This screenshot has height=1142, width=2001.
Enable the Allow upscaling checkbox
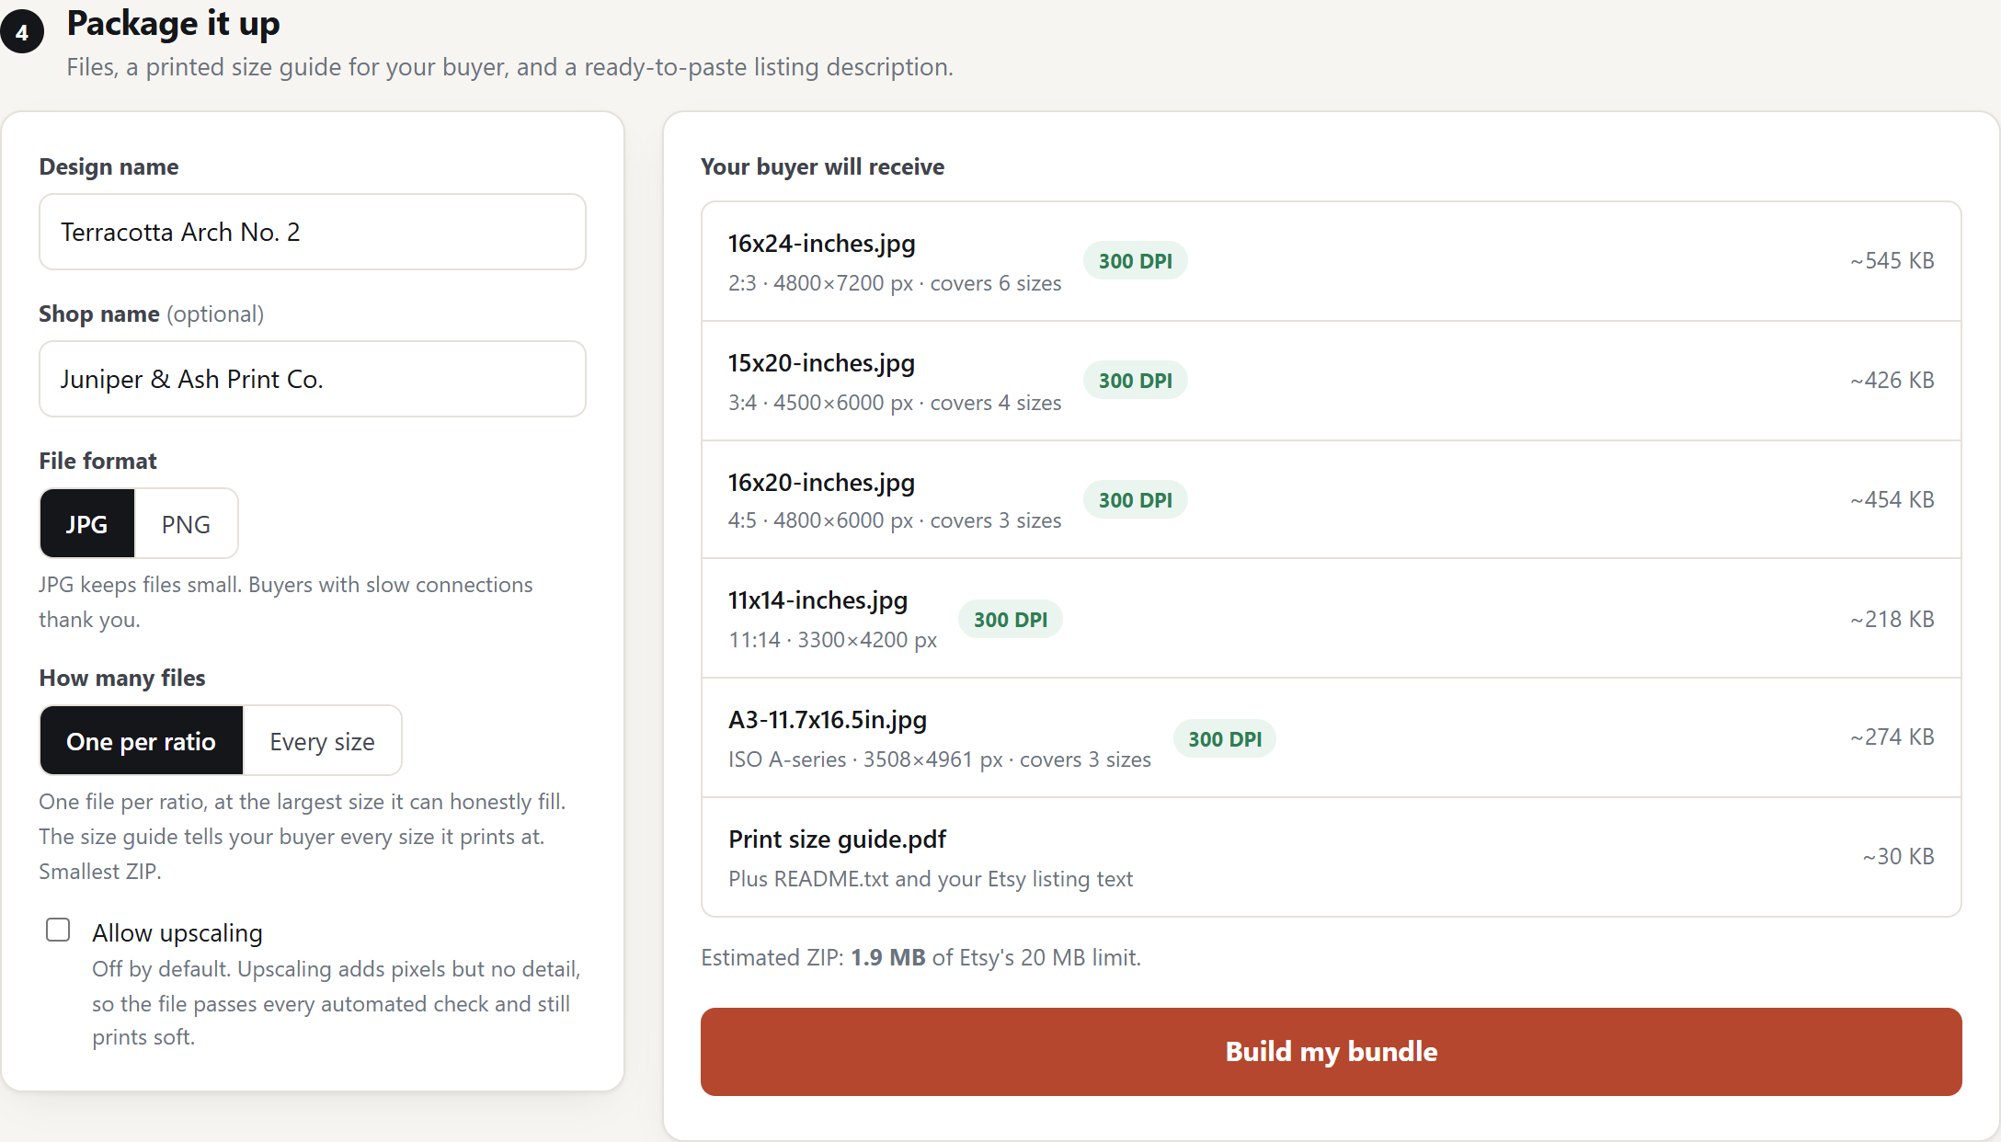pyautogui.click(x=58, y=931)
